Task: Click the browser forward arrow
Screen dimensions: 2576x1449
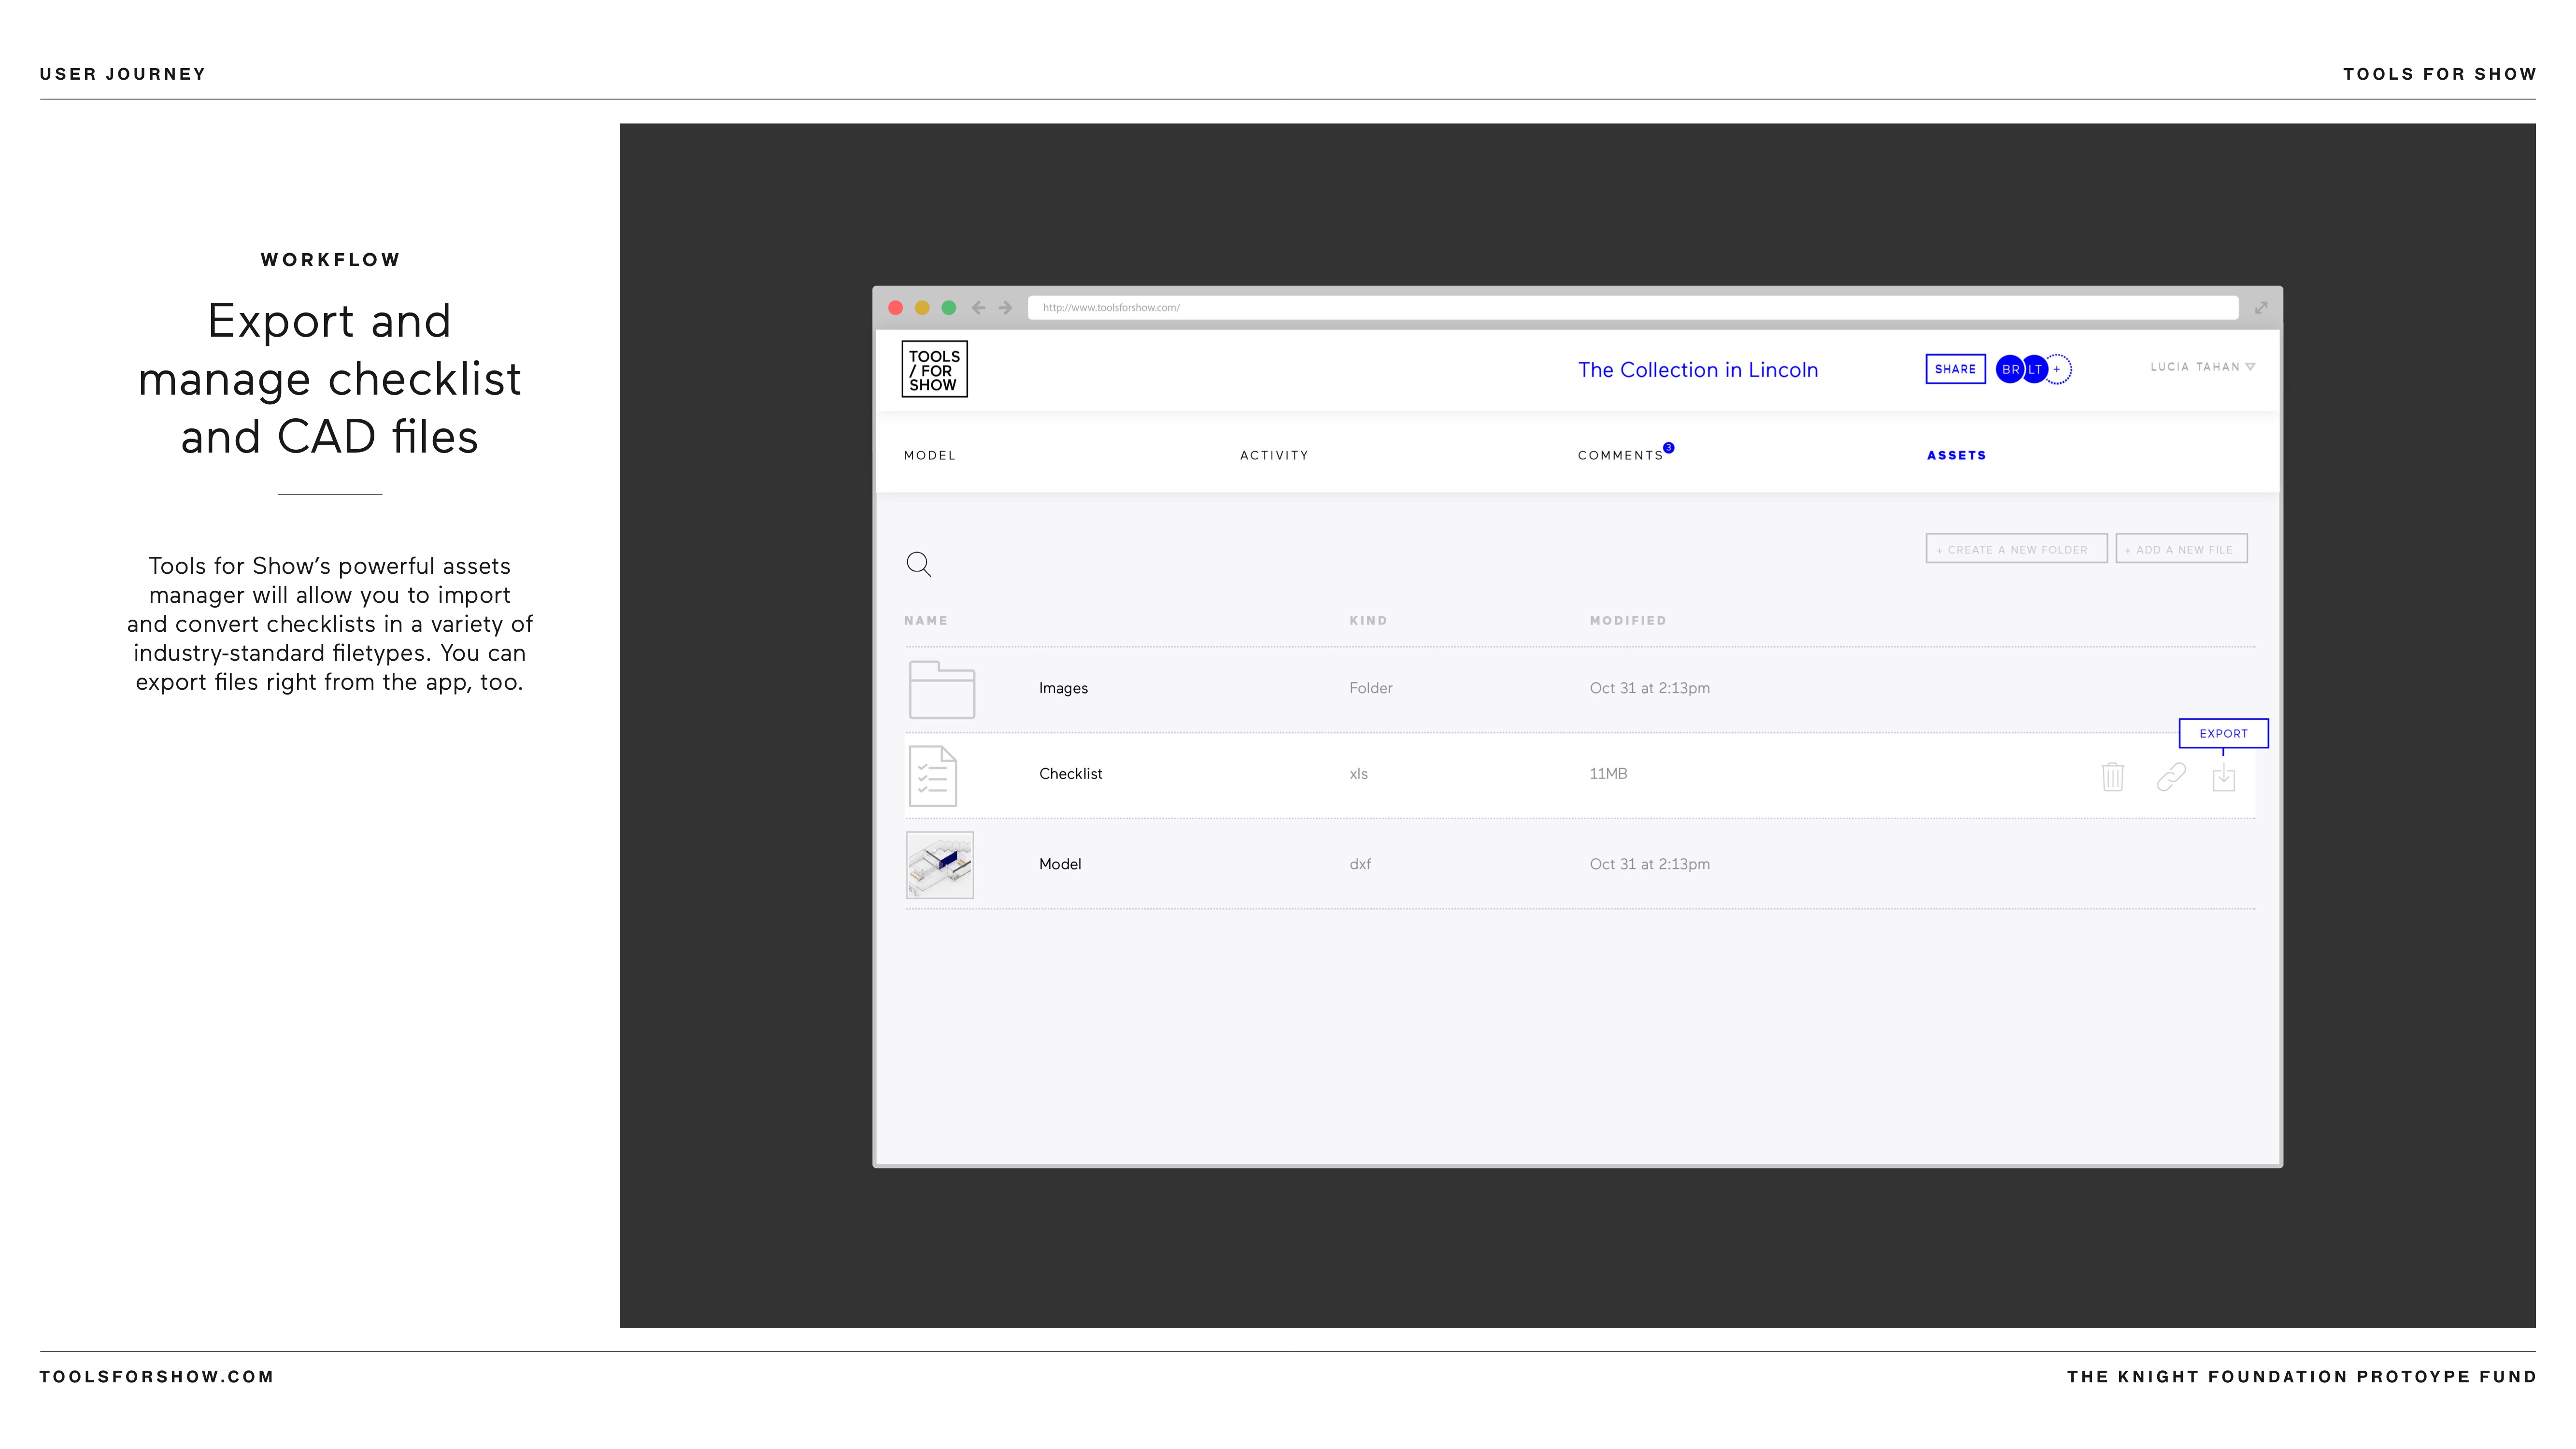Action: (1005, 308)
